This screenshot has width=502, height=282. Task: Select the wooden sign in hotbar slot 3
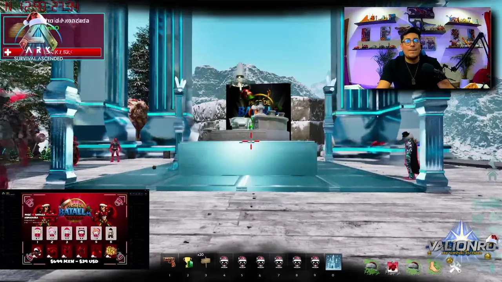point(206,262)
